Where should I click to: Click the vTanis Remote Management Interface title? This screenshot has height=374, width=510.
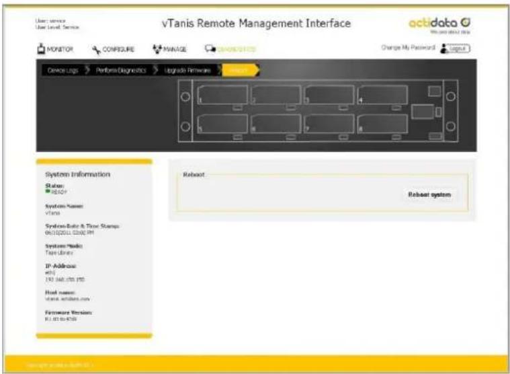click(256, 24)
